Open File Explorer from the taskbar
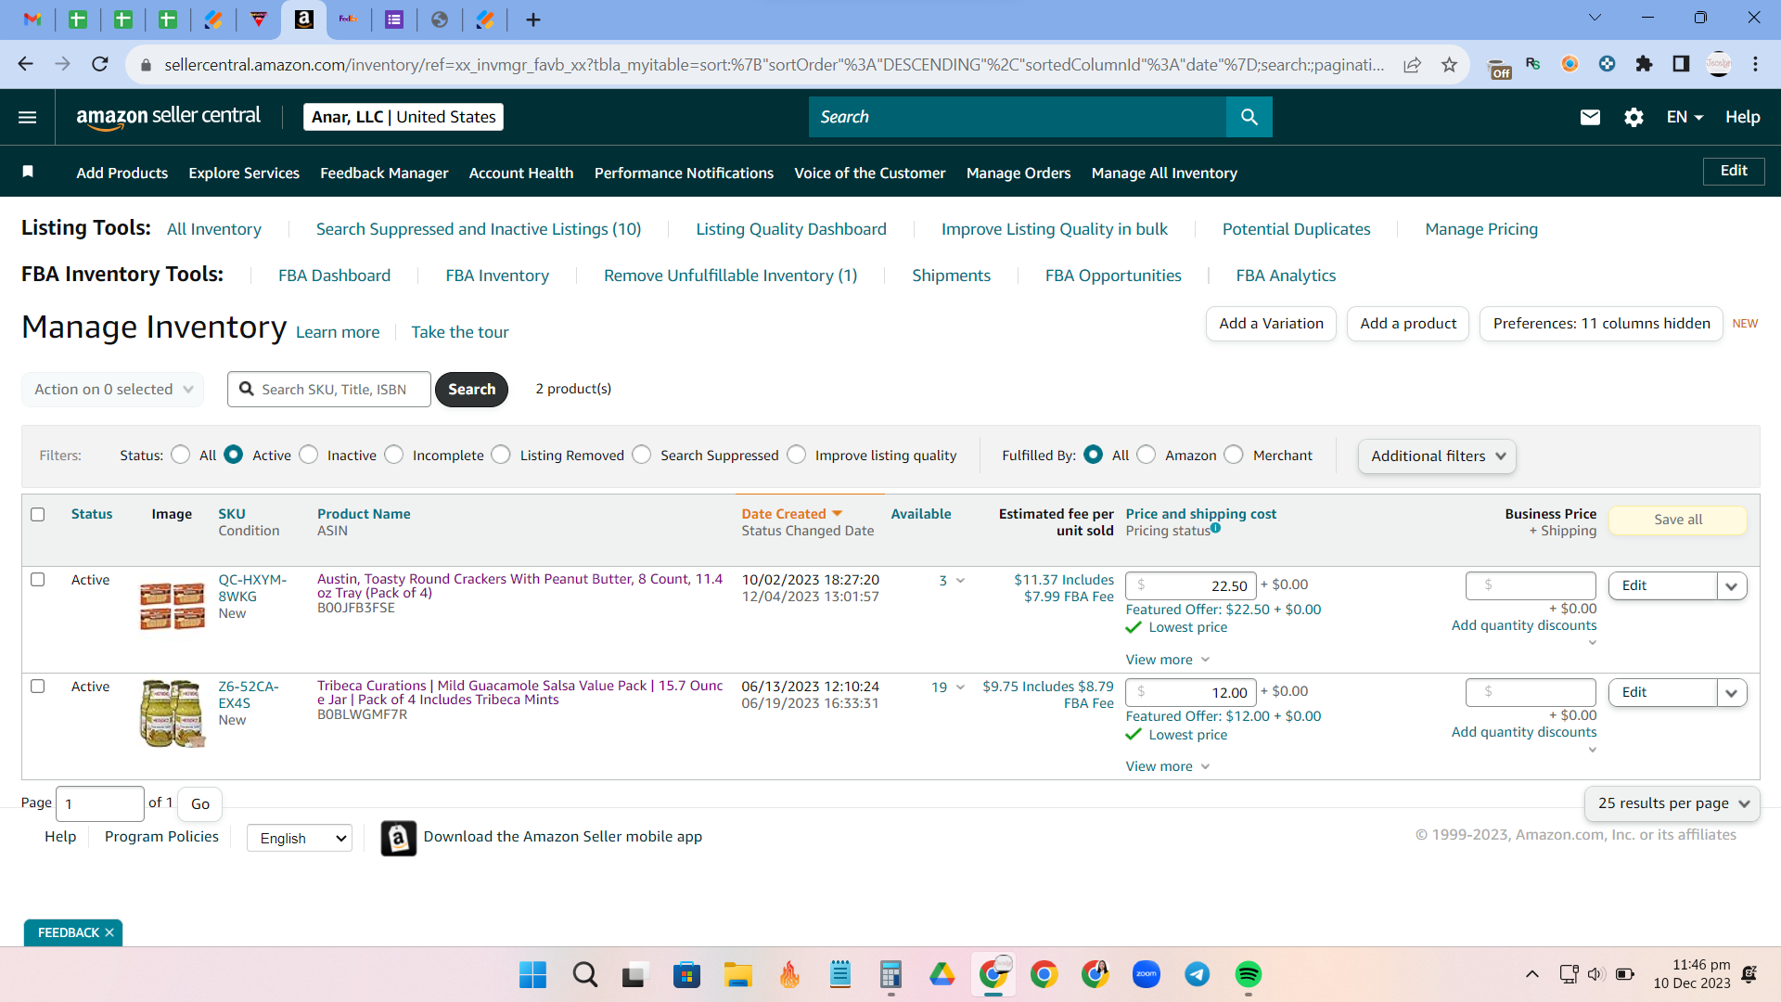The height and width of the screenshot is (1002, 1781). 737,974
